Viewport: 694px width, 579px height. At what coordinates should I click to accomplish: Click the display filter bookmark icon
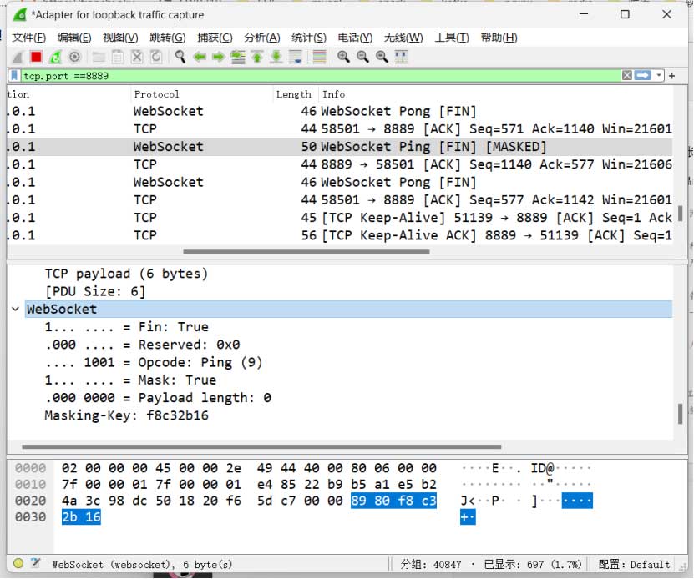tap(15, 76)
